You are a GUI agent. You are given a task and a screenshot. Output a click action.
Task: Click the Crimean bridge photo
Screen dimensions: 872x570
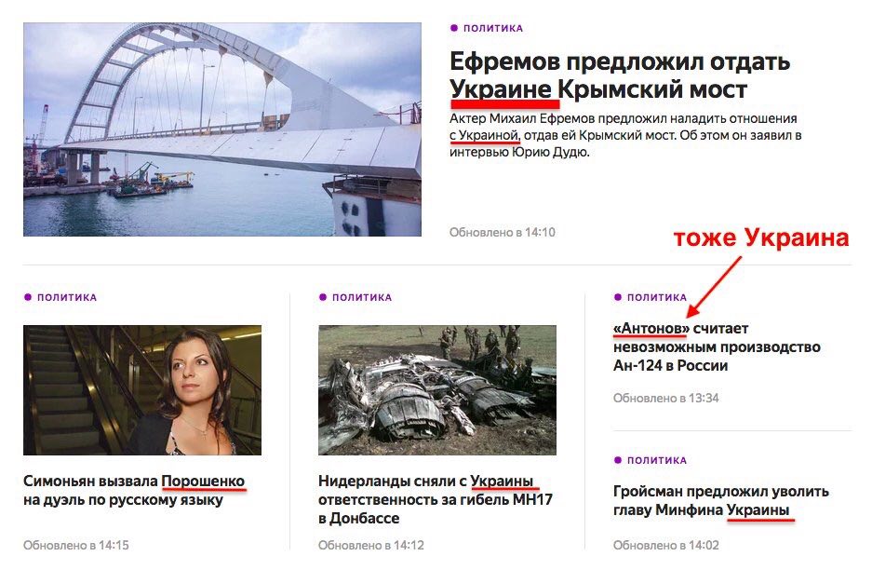[222, 129]
